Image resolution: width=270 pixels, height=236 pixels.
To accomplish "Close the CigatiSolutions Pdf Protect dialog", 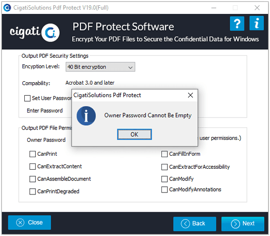I will point(191,95).
